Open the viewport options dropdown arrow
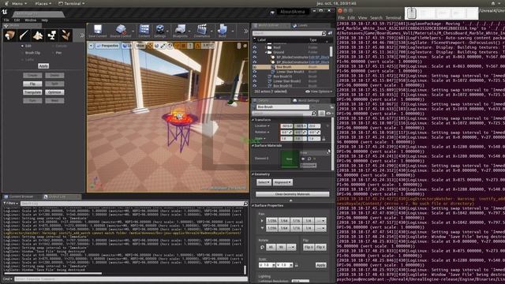505x284 pixels. point(92,46)
